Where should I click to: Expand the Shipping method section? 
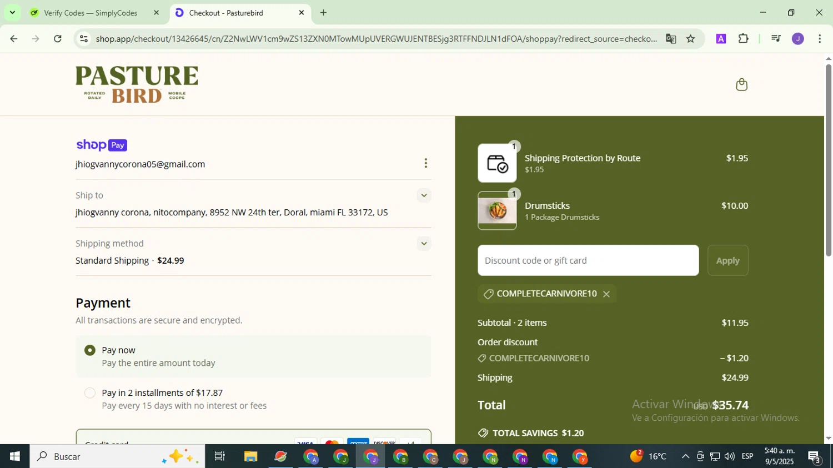coord(424,244)
